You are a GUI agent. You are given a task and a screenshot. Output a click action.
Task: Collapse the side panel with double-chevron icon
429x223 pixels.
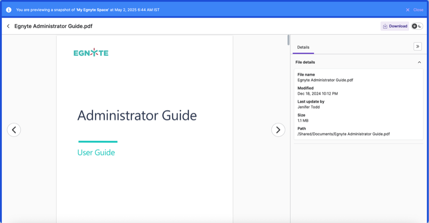click(x=417, y=47)
